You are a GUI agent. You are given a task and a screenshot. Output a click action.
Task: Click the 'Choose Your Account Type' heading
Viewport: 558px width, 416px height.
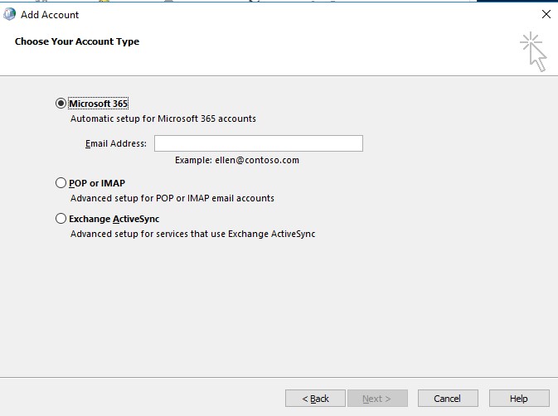pos(77,41)
